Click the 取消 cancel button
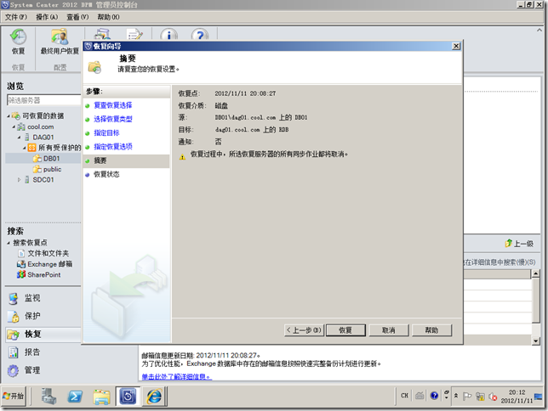This screenshot has height=411, width=548. tap(389, 330)
